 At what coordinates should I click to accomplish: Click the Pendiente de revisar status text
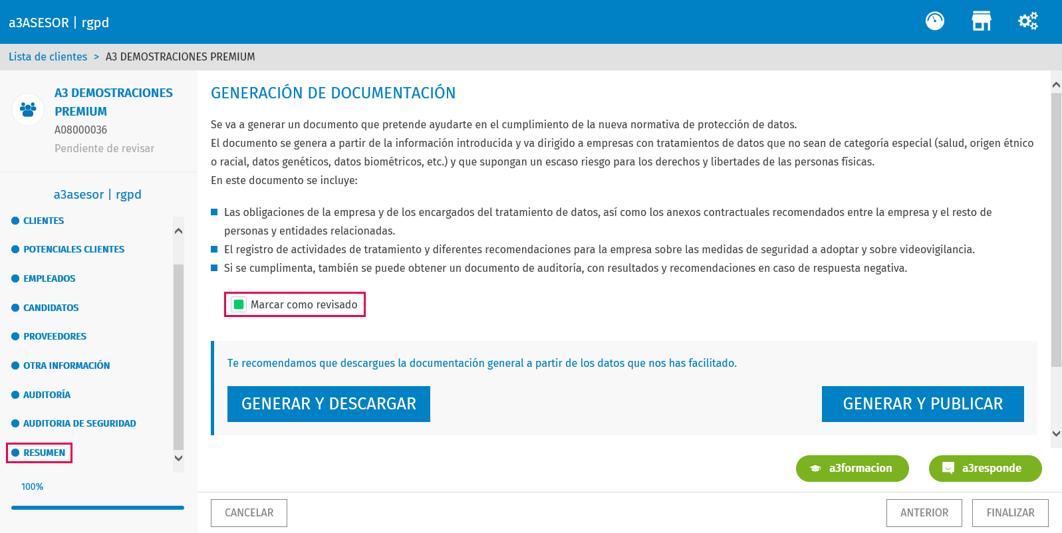[104, 148]
